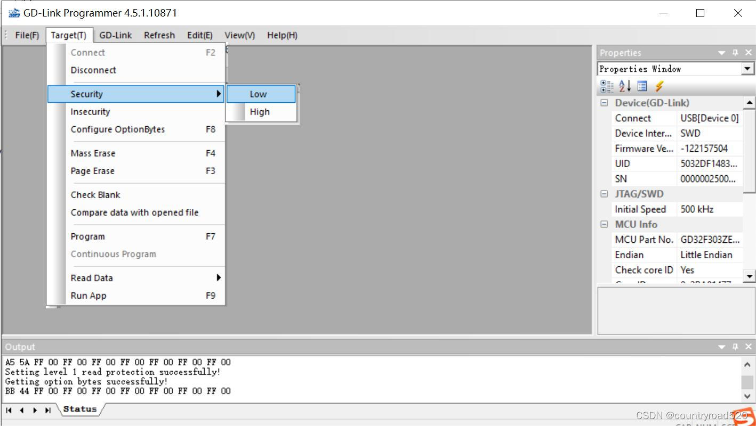Click the Alphabetical A-Z sort icon
The height and width of the screenshot is (426, 756).
point(625,86)
